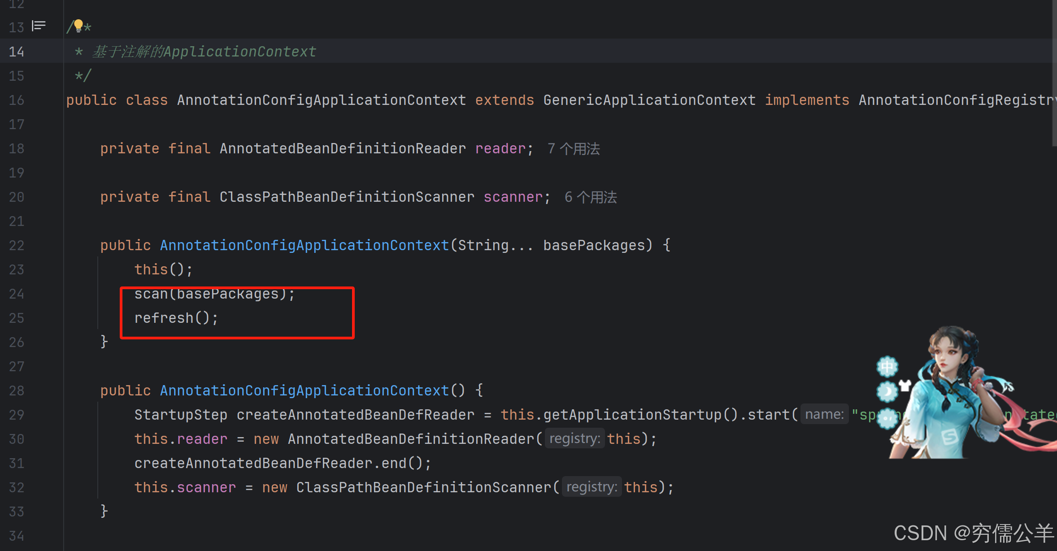Screen dimensions: 1057x551
Task: Click line number 22 in the gutter
Action: [17, 246]
